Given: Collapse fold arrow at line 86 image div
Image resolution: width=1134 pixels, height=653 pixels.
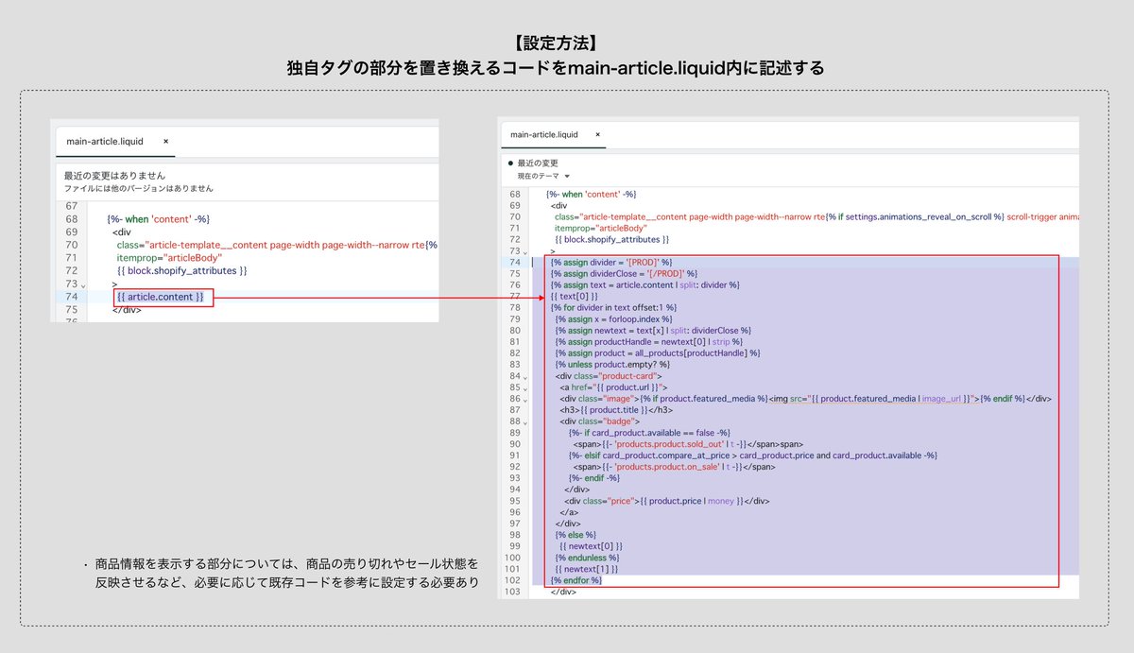Looking at the screenshot, I should [526, 399].
